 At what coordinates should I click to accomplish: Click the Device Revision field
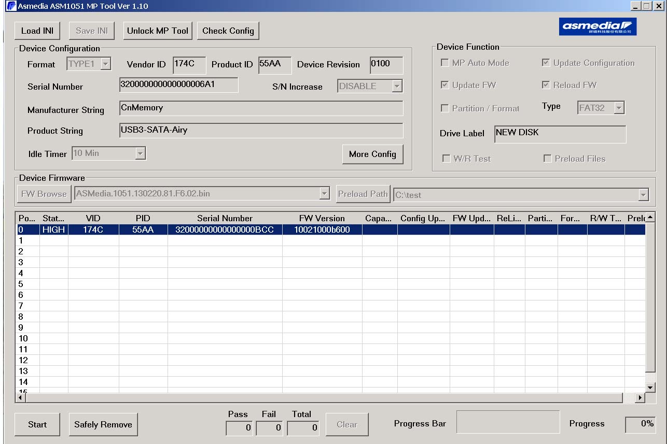click(x=386, y=65)
